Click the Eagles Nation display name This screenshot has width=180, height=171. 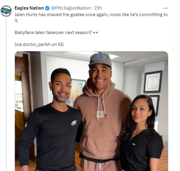(x=29, y=8)
